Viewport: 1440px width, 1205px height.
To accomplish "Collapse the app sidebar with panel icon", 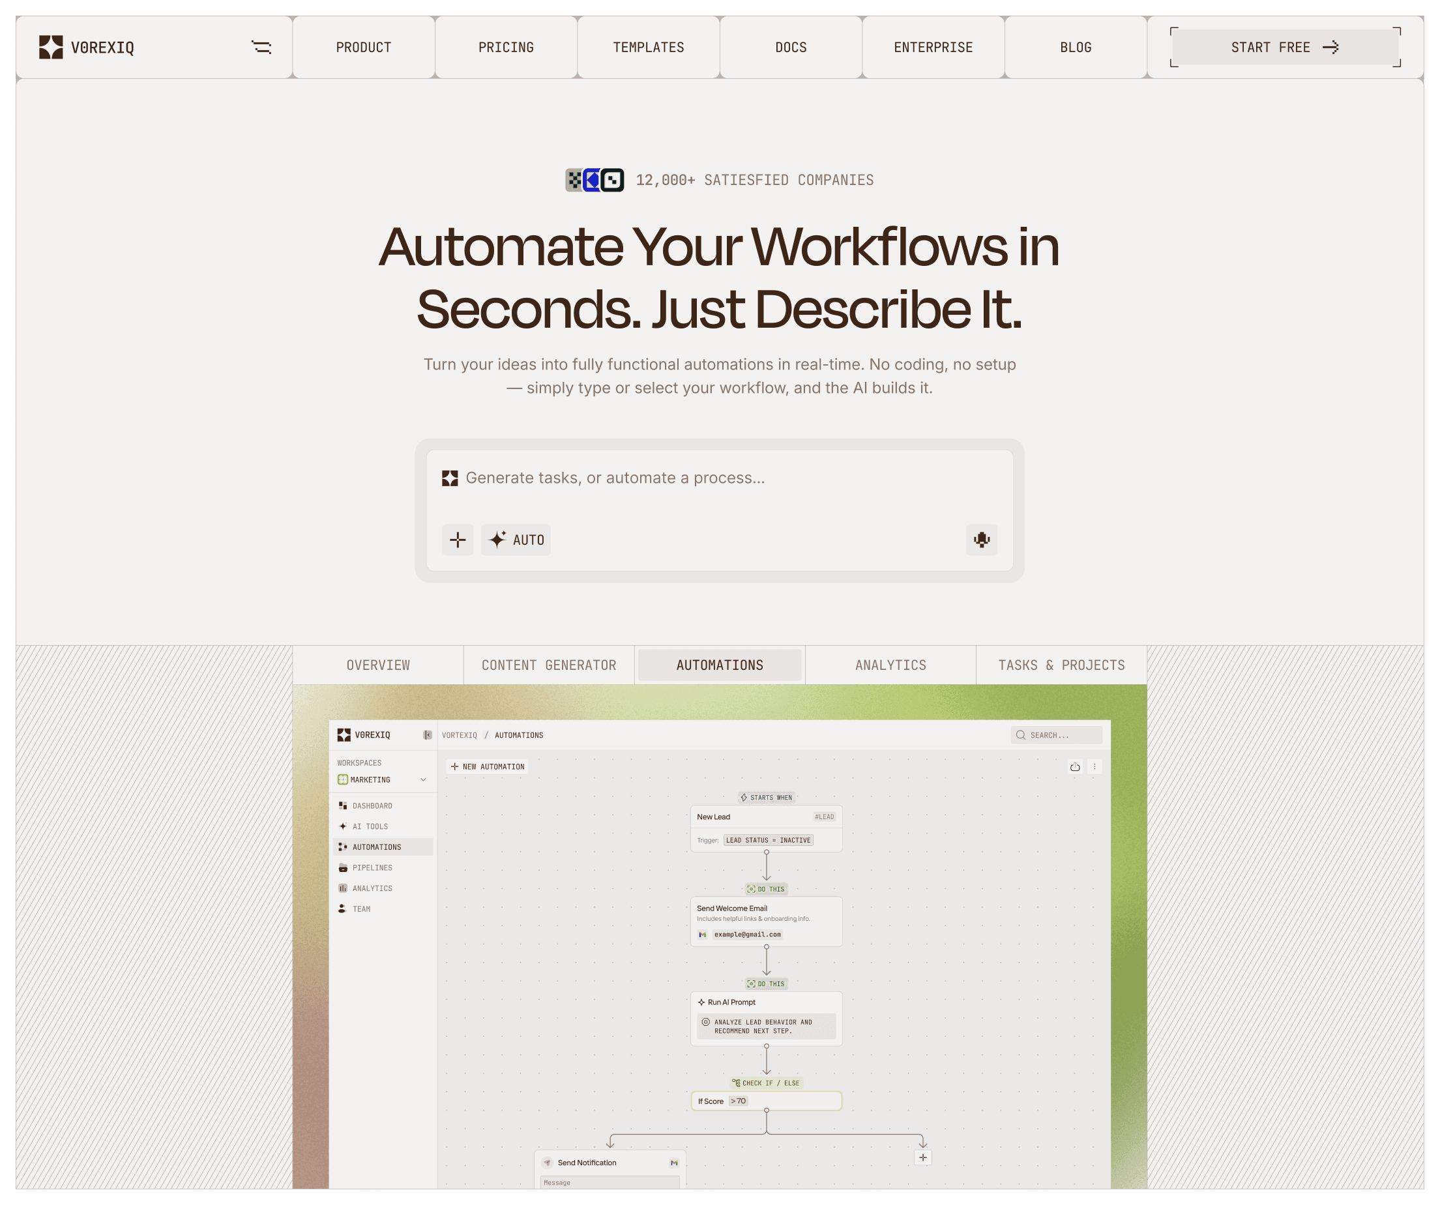I will [x=427, y=734].
